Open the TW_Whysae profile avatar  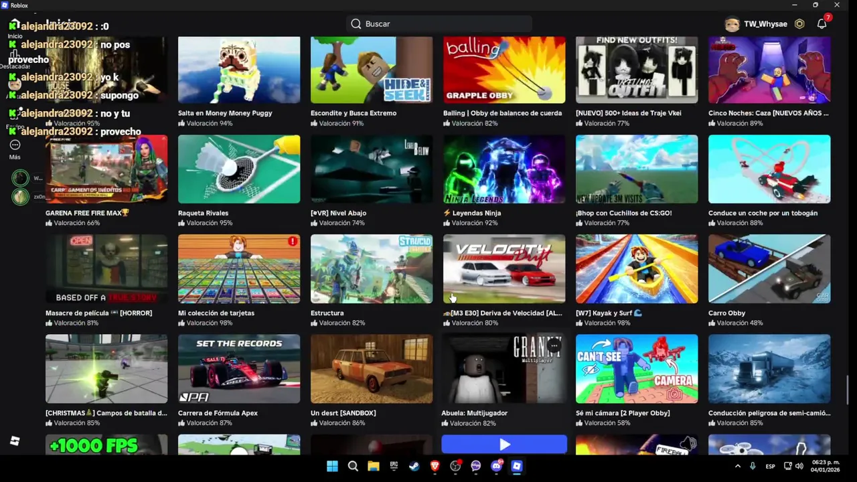click(732, 24)
